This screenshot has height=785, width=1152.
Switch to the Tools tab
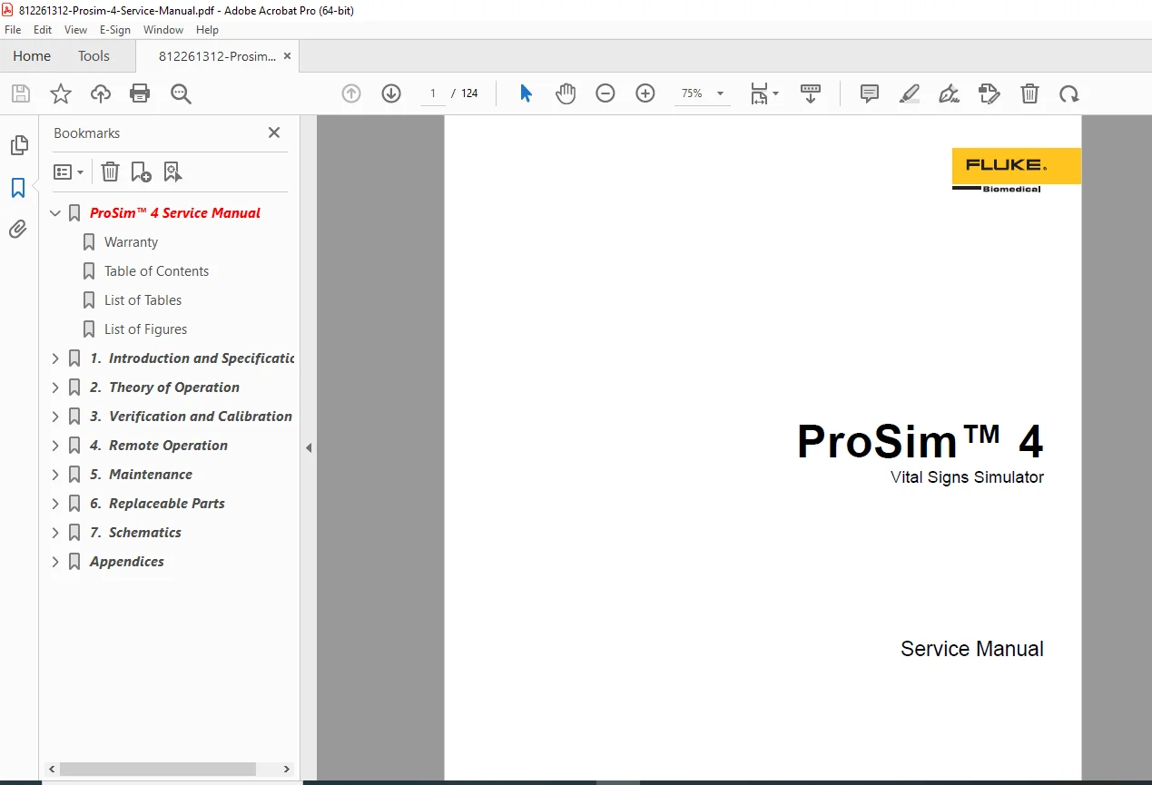tap(94, 56)
